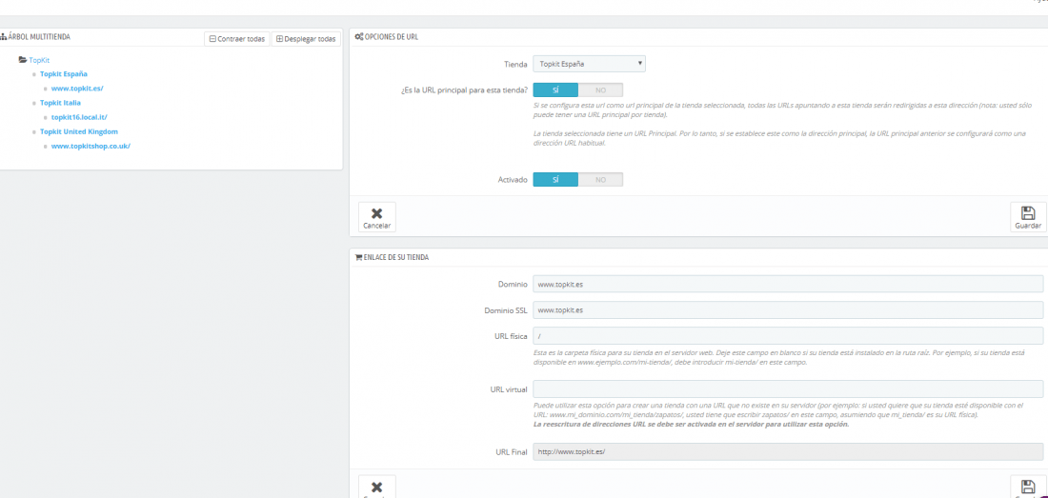
Task: Click the URL física input field
Action: point(788,336)
